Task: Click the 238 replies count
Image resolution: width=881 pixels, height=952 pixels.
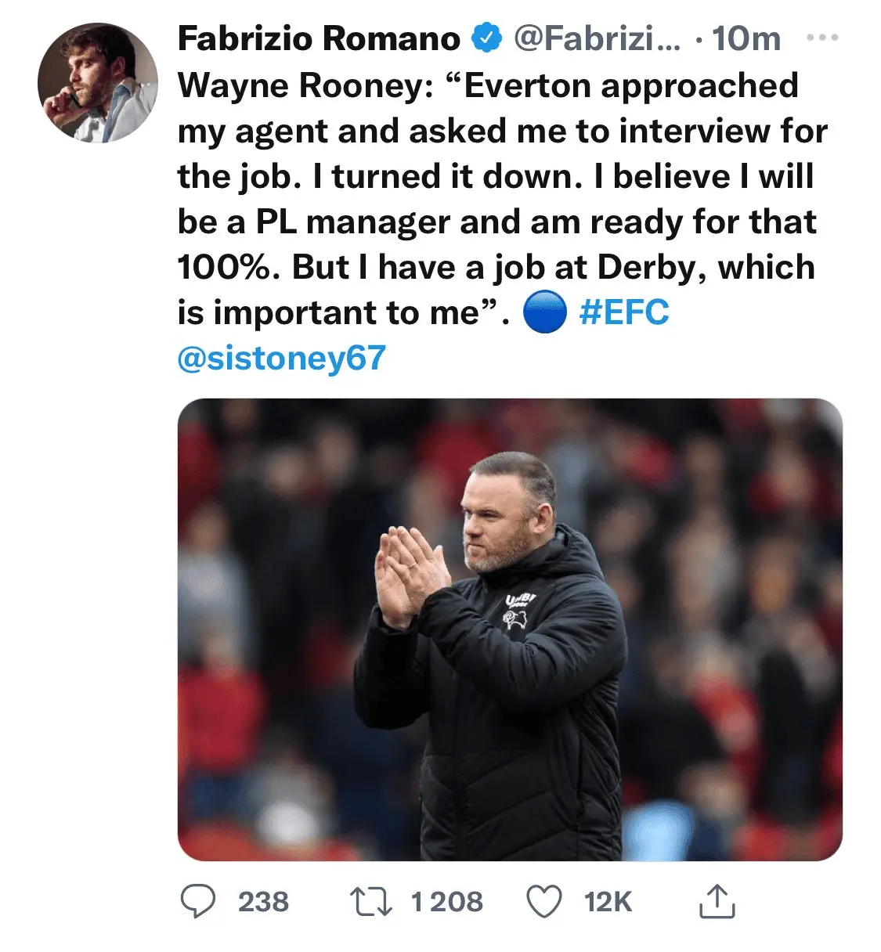Action: point(263,902)
